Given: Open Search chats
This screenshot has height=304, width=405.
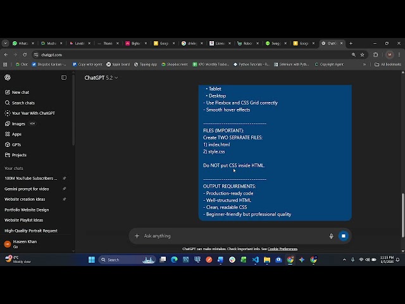Looking at the screenshot, I should click(20, 103).
